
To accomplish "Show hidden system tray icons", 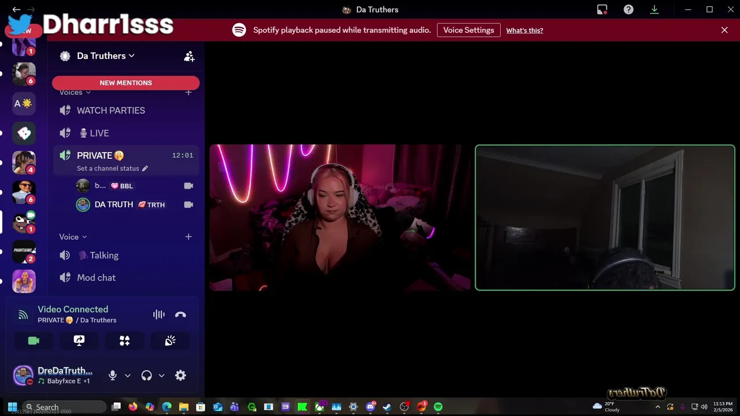I will [x=658, y=407].
